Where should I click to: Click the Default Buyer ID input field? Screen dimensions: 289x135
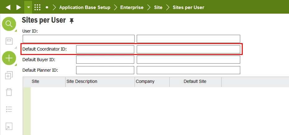105,60
